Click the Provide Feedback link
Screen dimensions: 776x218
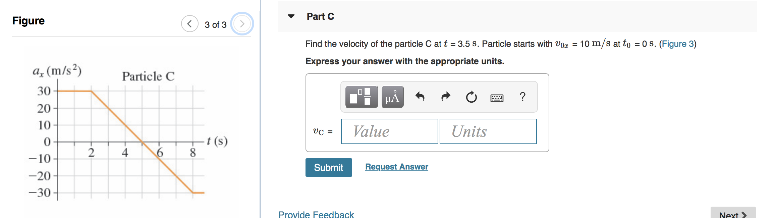point(316,214)
